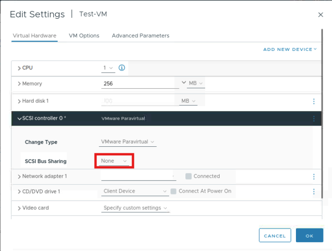This screenshot has width=332, height=251.
Task: Open CD/DVD drive 1 options menu
Action: [314, 192]
